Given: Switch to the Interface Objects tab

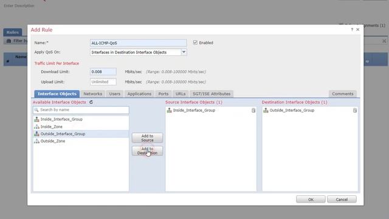Looking at the screenshot, I should tap(57, 94).
